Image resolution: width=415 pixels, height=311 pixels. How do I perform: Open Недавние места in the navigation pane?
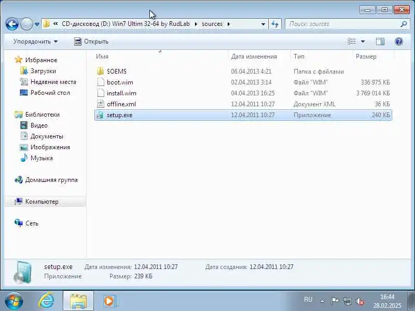[x=53, y=82]
